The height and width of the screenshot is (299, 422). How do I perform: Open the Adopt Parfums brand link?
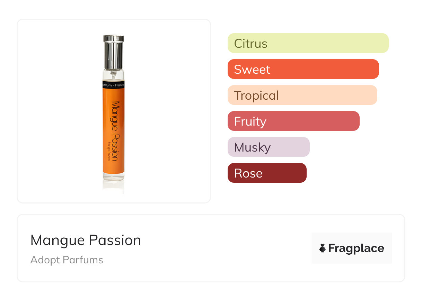coord(67,260)
